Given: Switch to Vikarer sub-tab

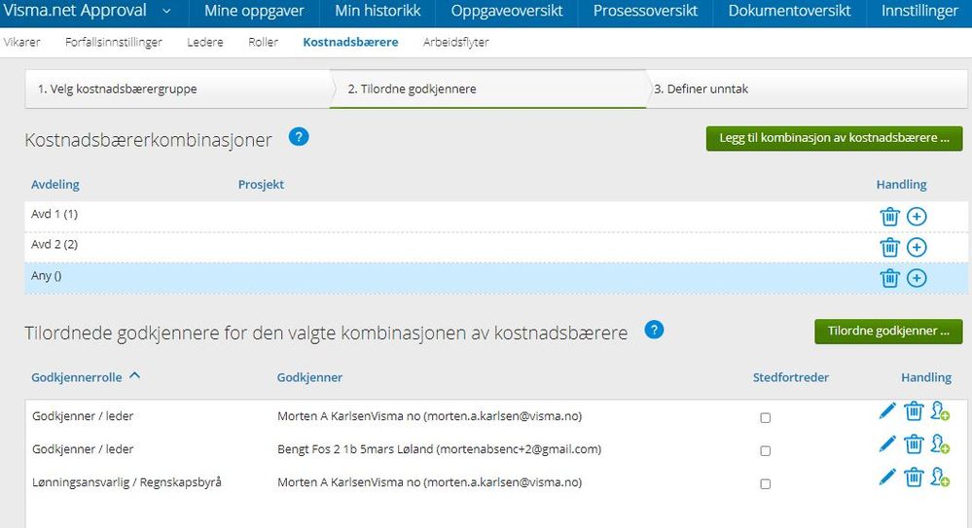Looking at the screenshot, I should tap(21, 42).
